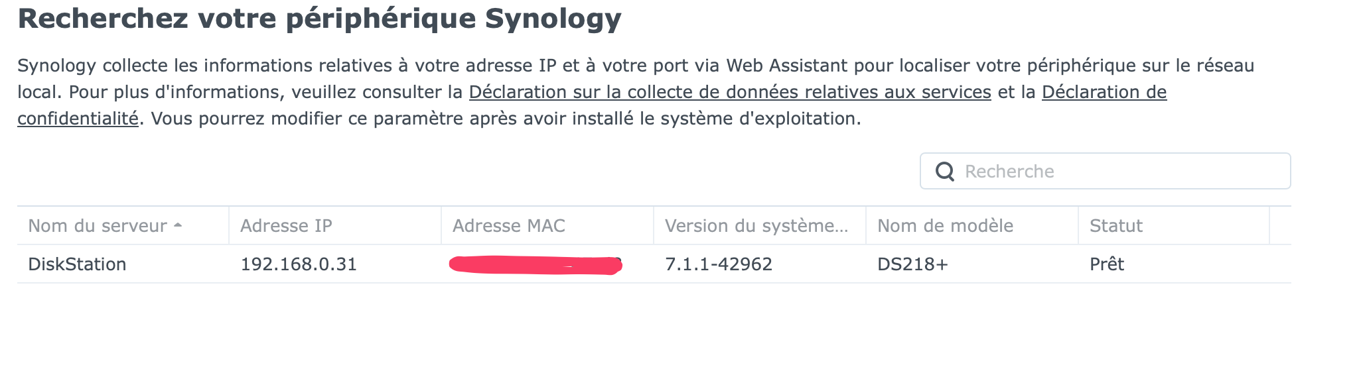The image size is (1363, 367).
Task: Click the magnifying glass search icon
Action: tap(944, 172)
